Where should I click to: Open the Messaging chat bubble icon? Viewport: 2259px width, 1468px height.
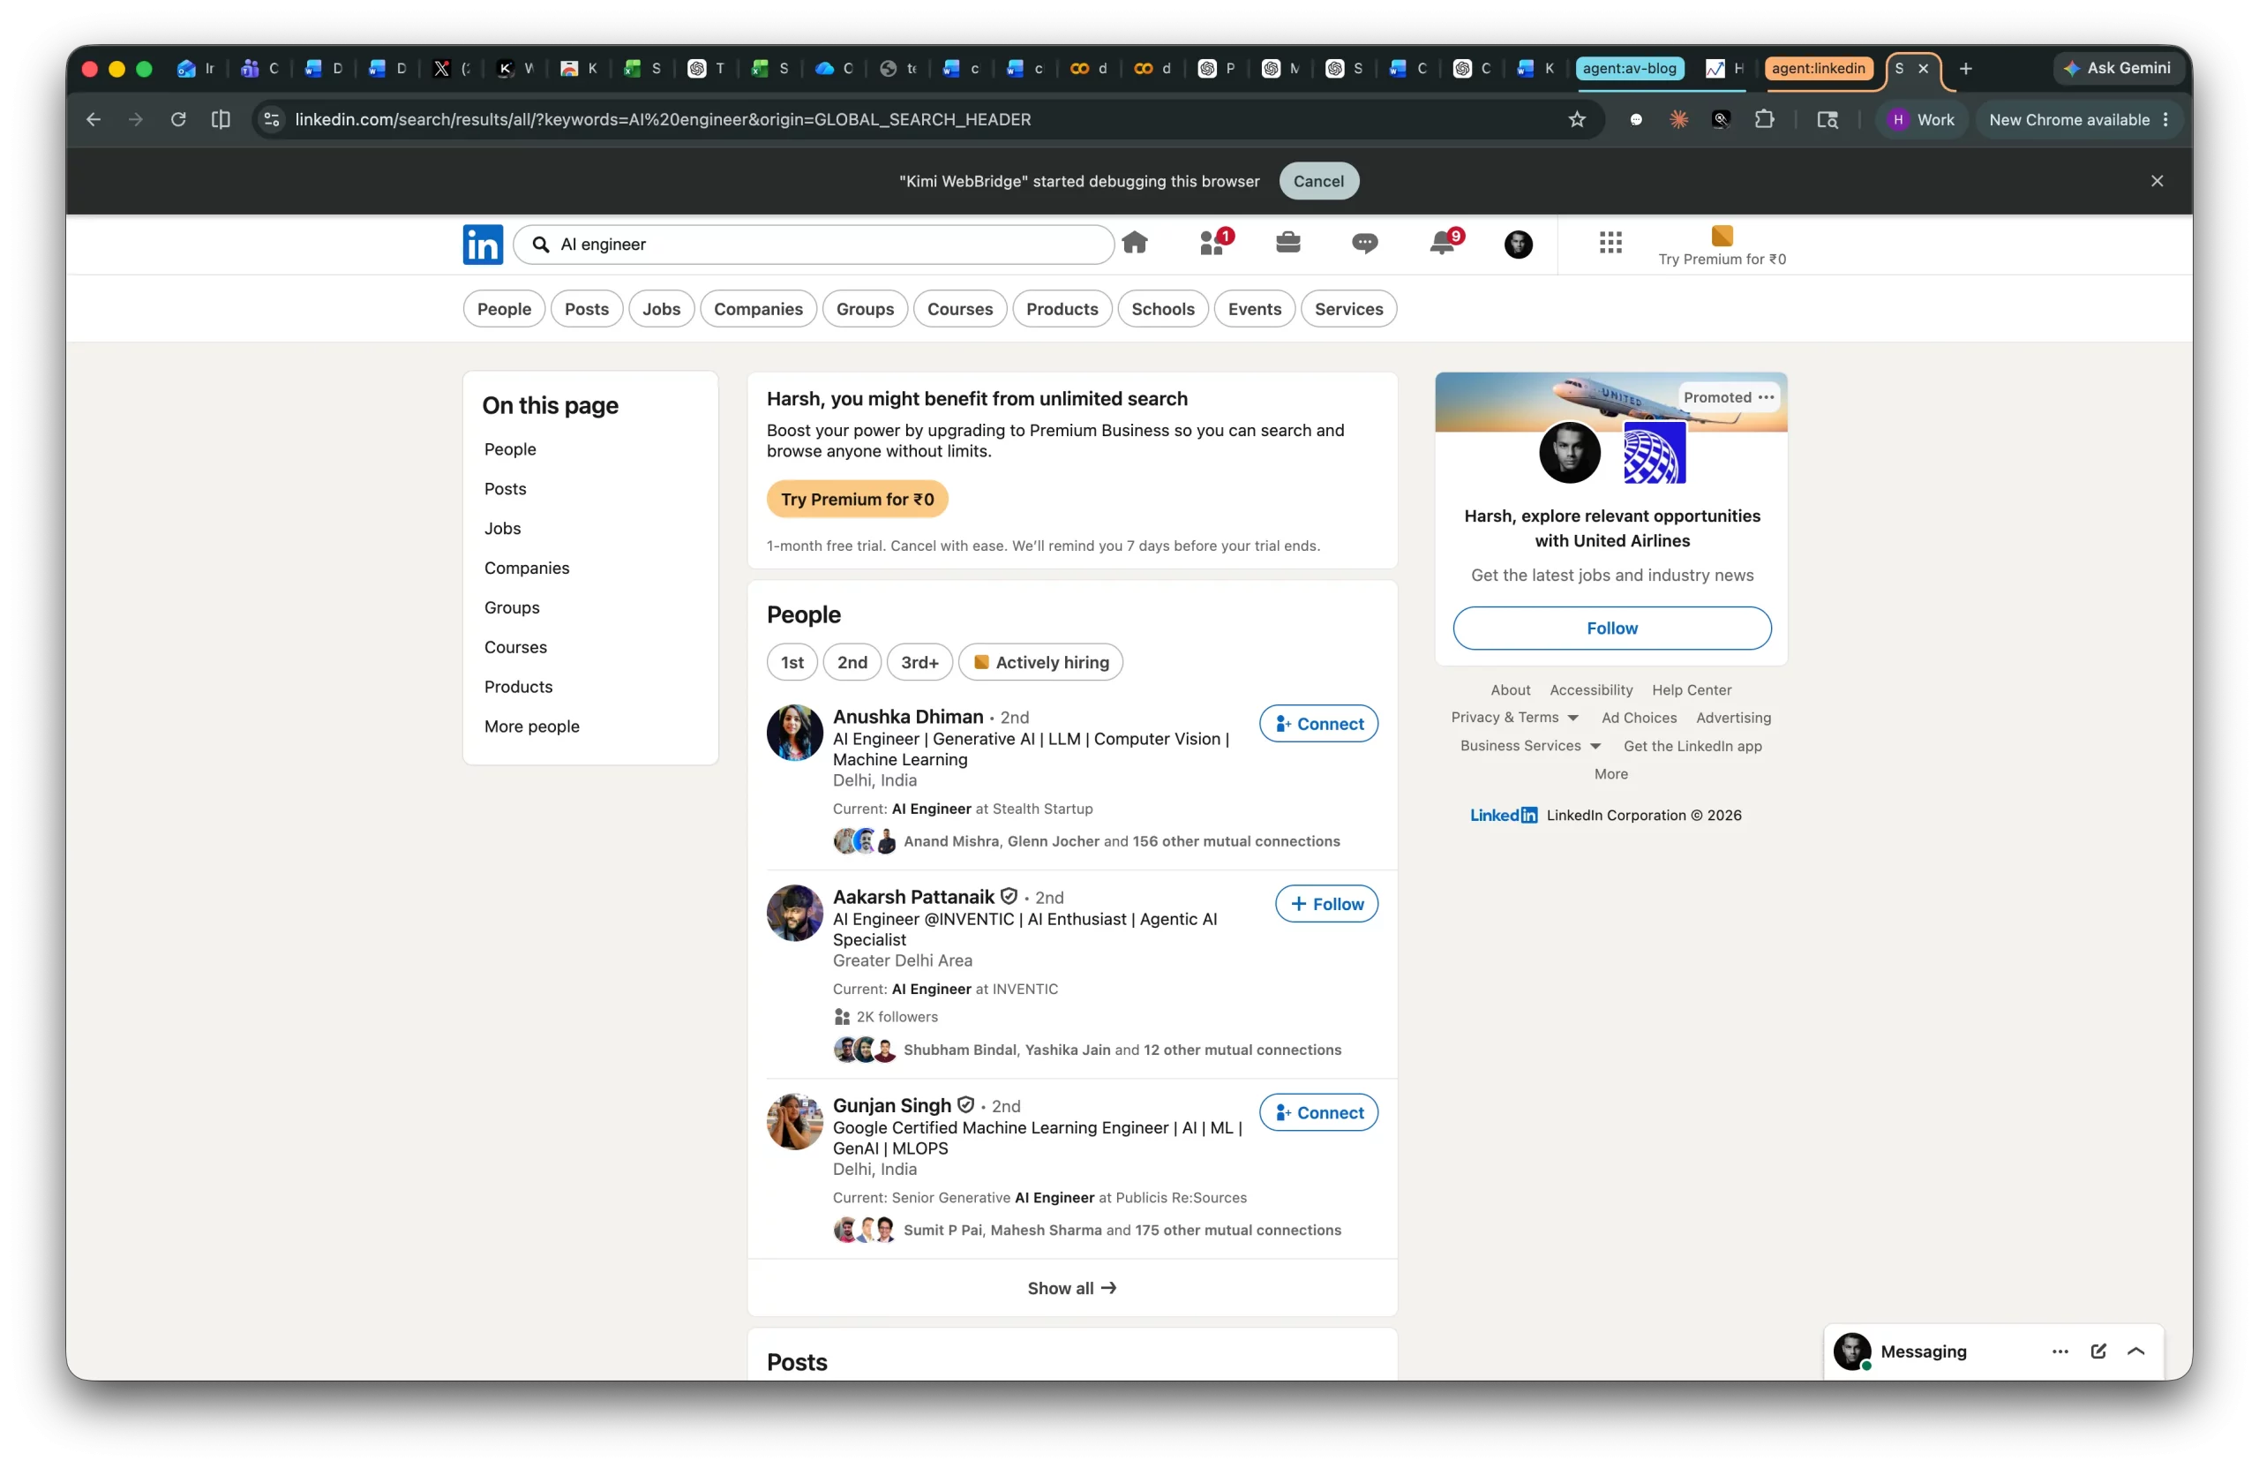1364,244
